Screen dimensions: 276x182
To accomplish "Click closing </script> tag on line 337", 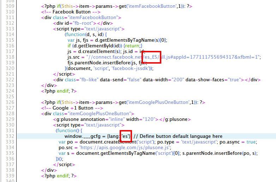I will [64, 165].
